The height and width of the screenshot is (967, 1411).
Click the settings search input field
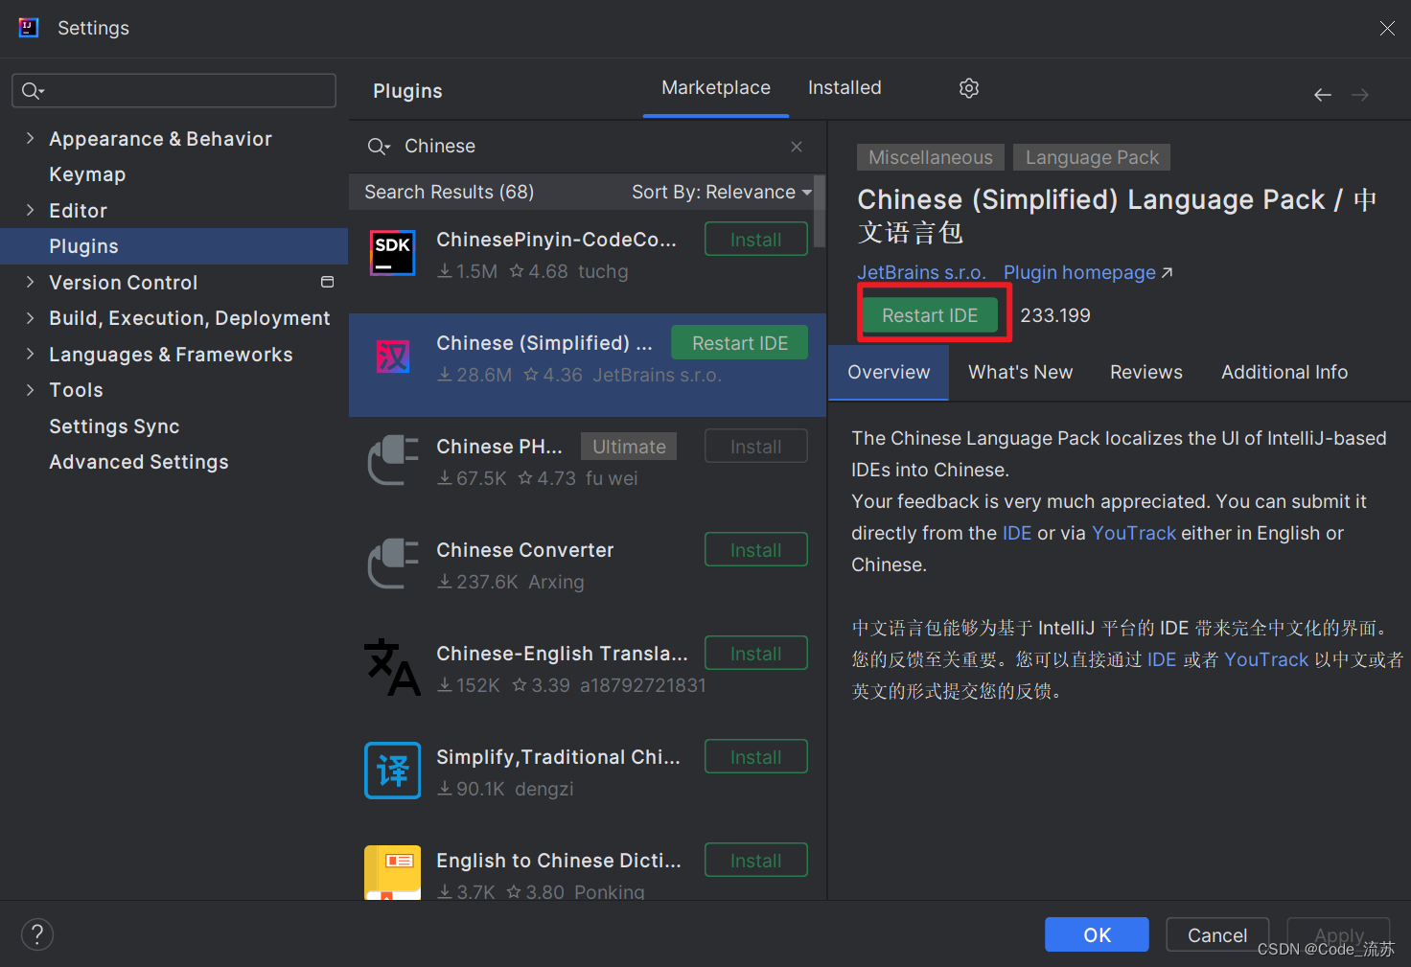pos(173,91)
